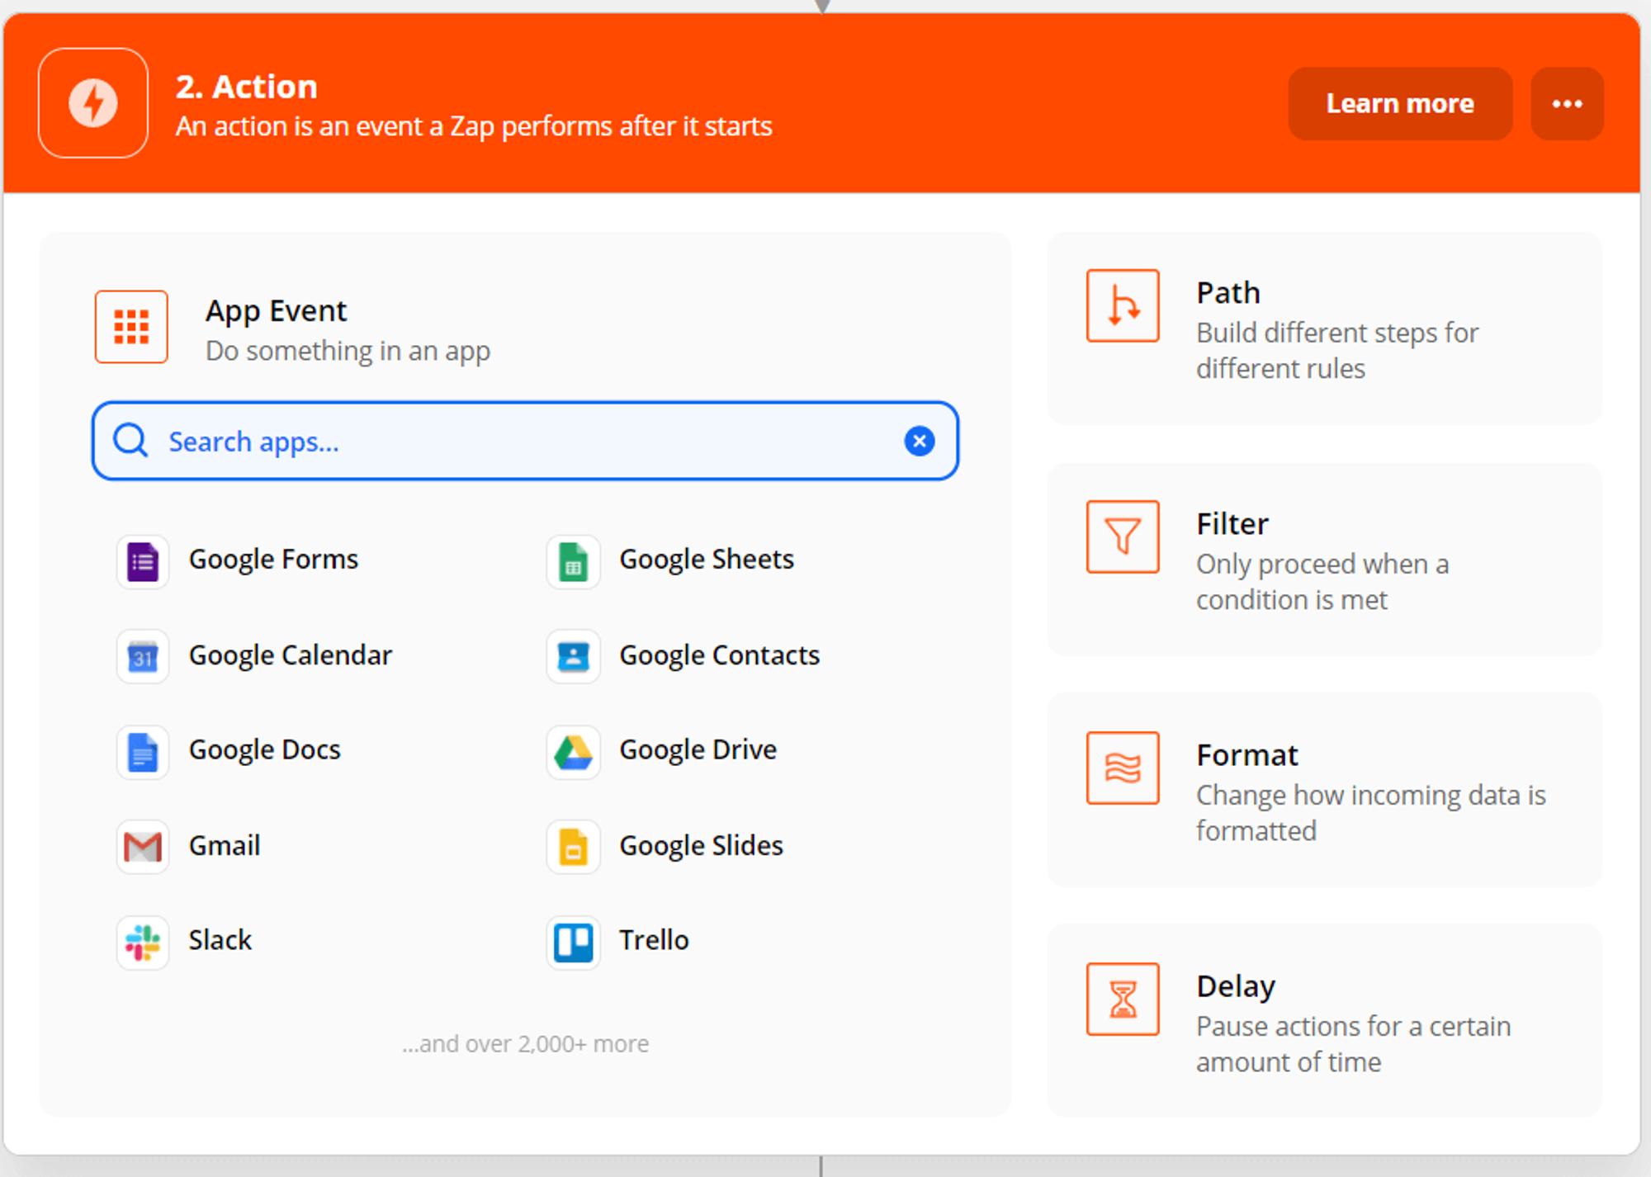Click the Delay hourglass icon
Image resolution: width=1651 pixels, height=1177 pixels.
point(1123,999)
